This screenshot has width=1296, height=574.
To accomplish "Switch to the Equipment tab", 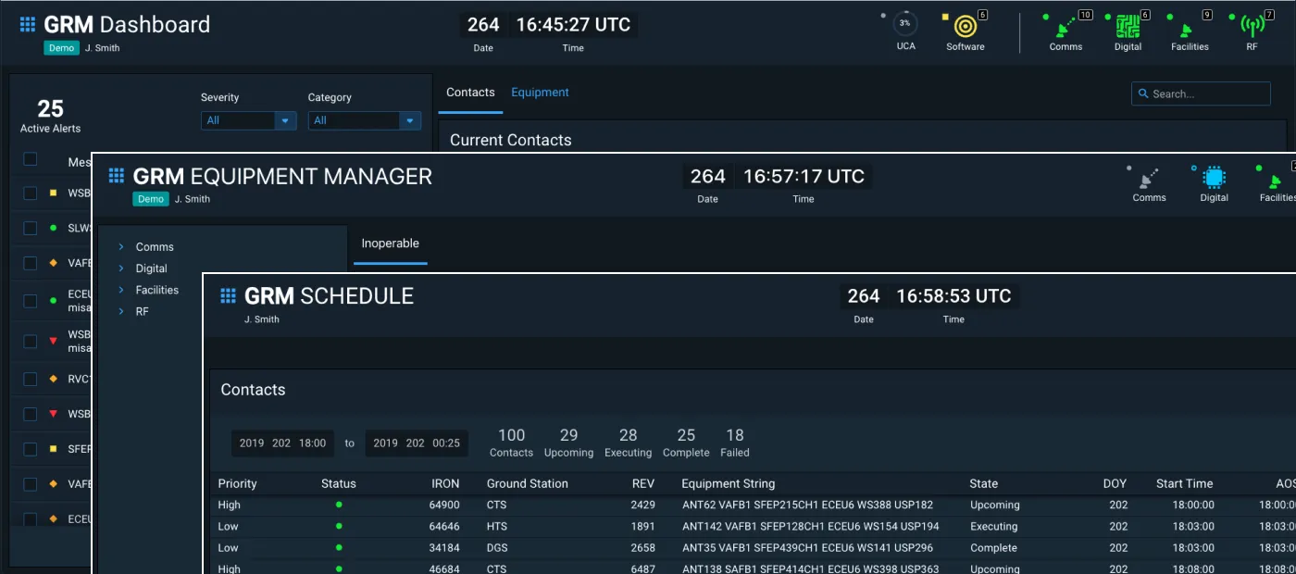I will pyautogui.click(x=540, y=92).
